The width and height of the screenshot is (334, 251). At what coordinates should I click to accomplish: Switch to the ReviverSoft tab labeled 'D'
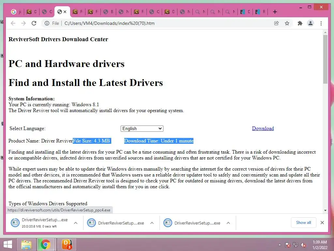click(245, 12)
